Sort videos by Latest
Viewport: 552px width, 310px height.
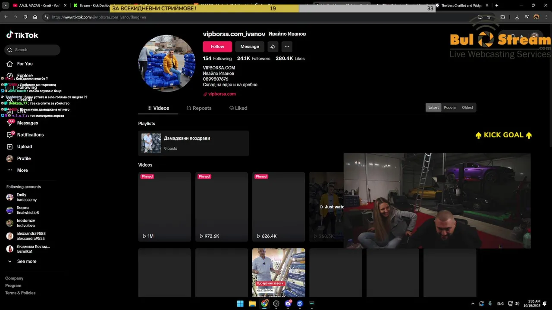433,108
